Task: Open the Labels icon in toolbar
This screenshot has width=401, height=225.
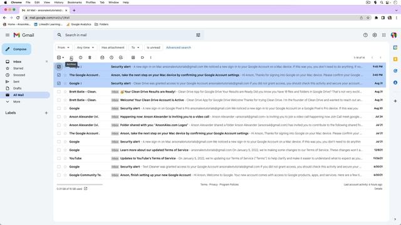Action: pyautogui.click(x=142, y=57)
